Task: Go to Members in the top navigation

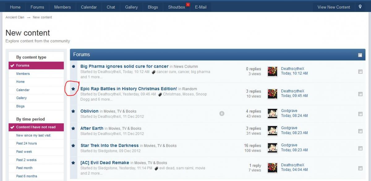Action: (62, 7)
